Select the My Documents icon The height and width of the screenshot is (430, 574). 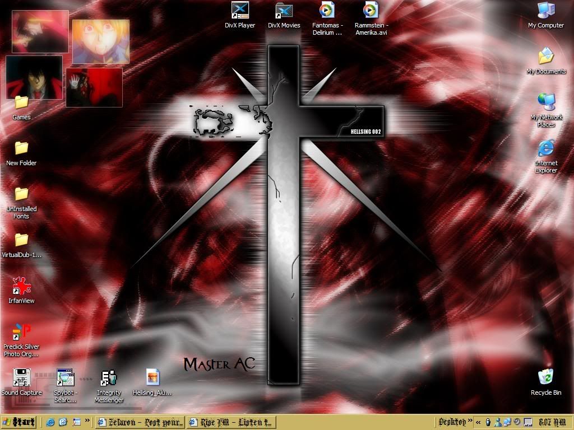pos(546,61)
